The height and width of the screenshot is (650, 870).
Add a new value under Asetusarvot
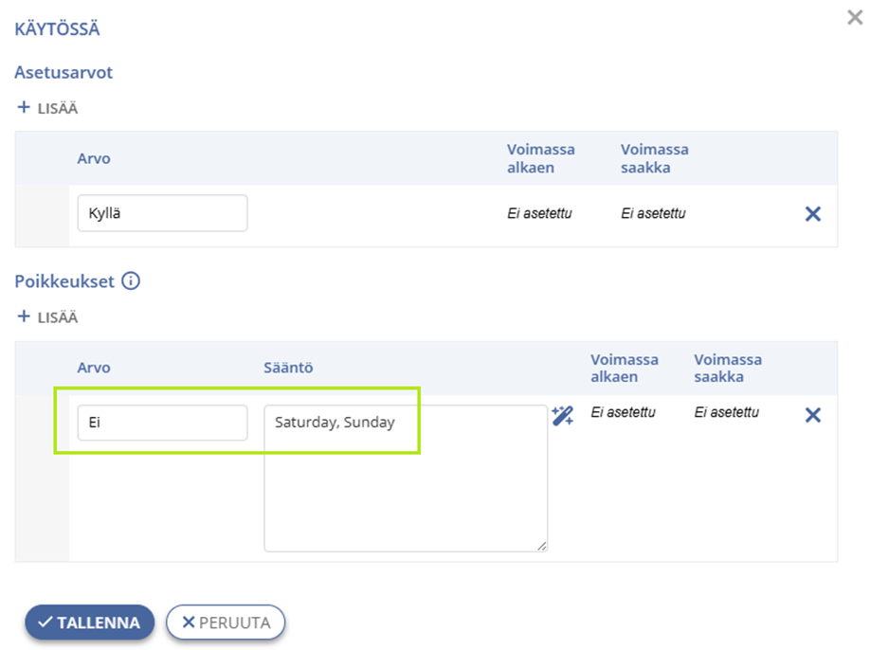tap(47, 108)
